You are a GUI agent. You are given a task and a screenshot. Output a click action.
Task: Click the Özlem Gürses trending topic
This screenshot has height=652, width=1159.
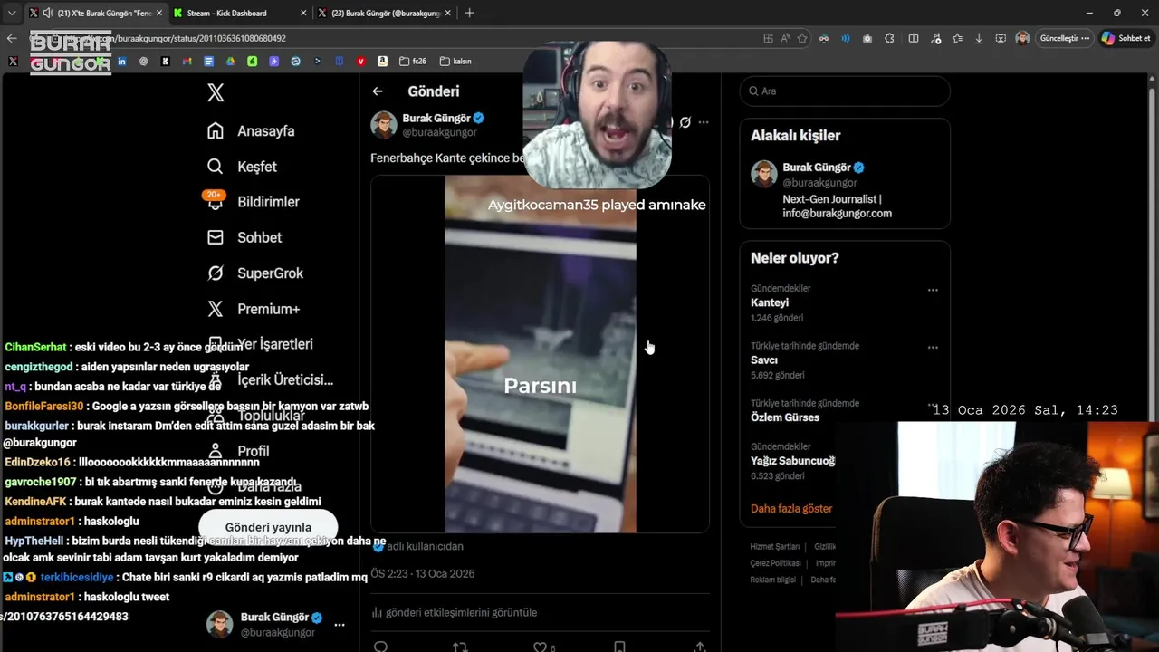tap(785, 417)
